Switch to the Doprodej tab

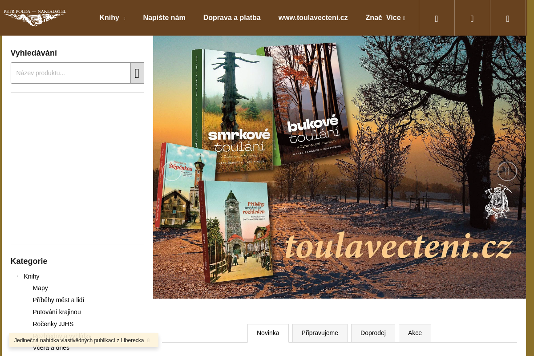coord(373,333)
